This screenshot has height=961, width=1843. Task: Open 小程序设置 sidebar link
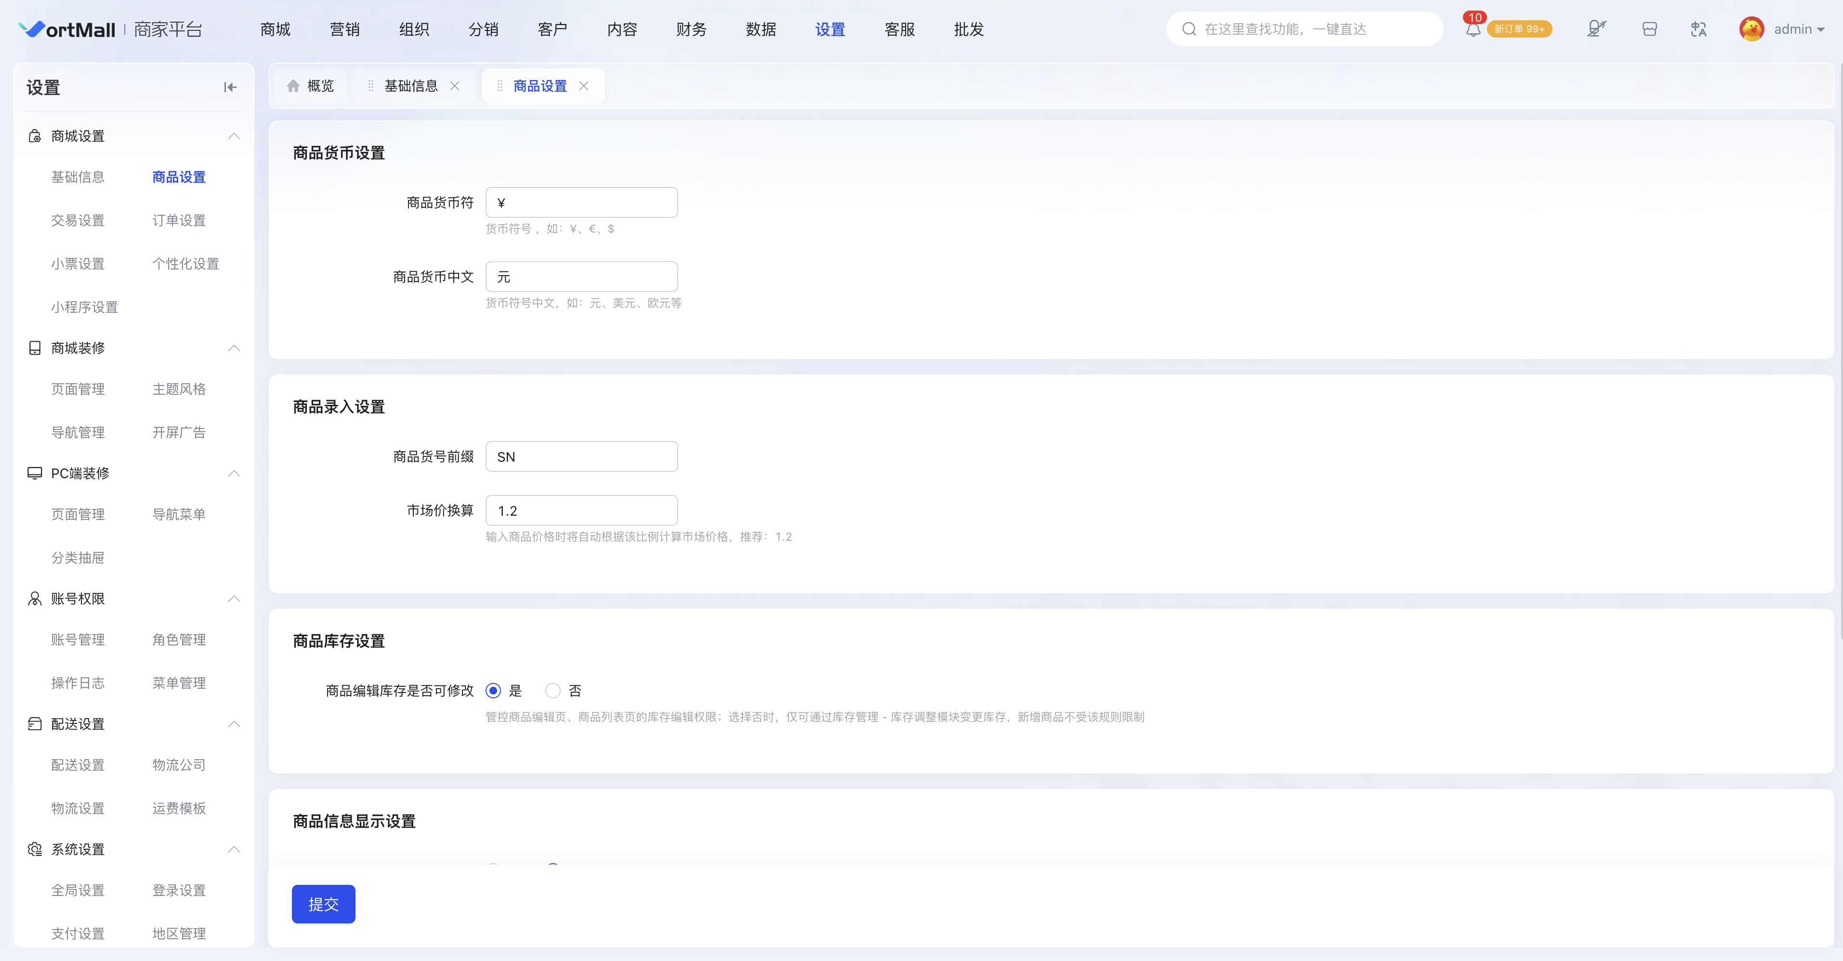coord(84,307)
